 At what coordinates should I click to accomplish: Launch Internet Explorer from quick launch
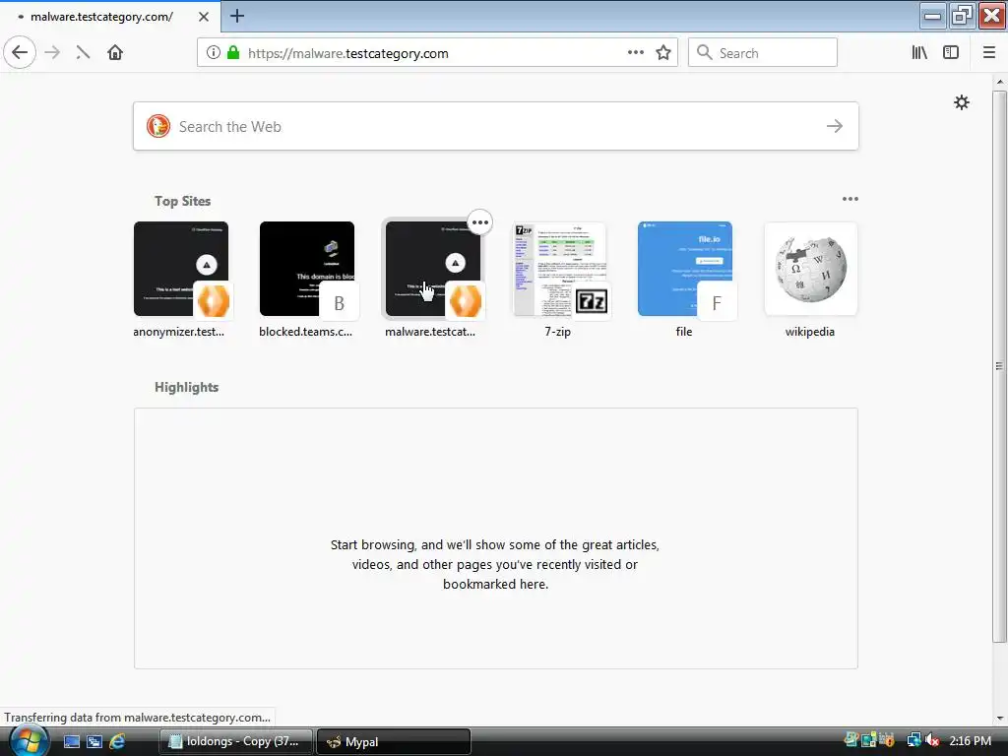click(x=117, y=741)
